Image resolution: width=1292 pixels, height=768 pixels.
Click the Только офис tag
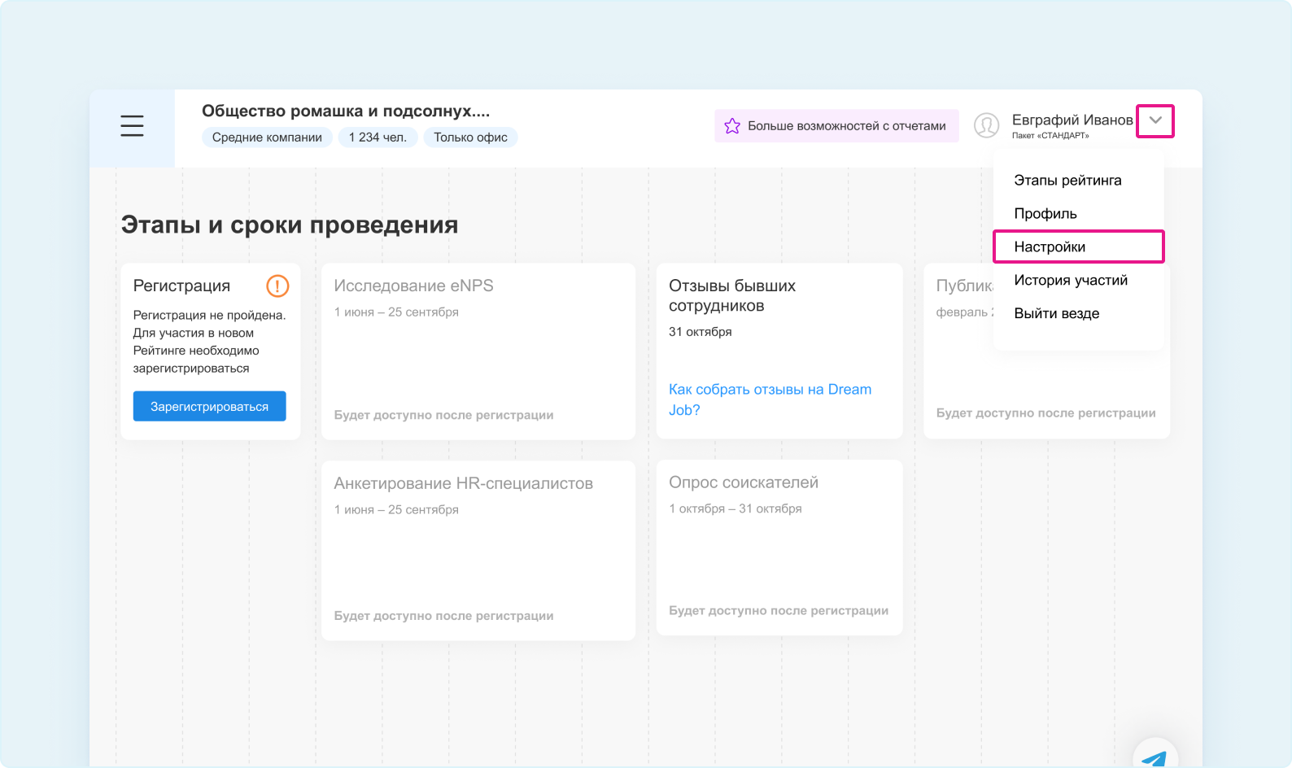[x=470, y=137]
